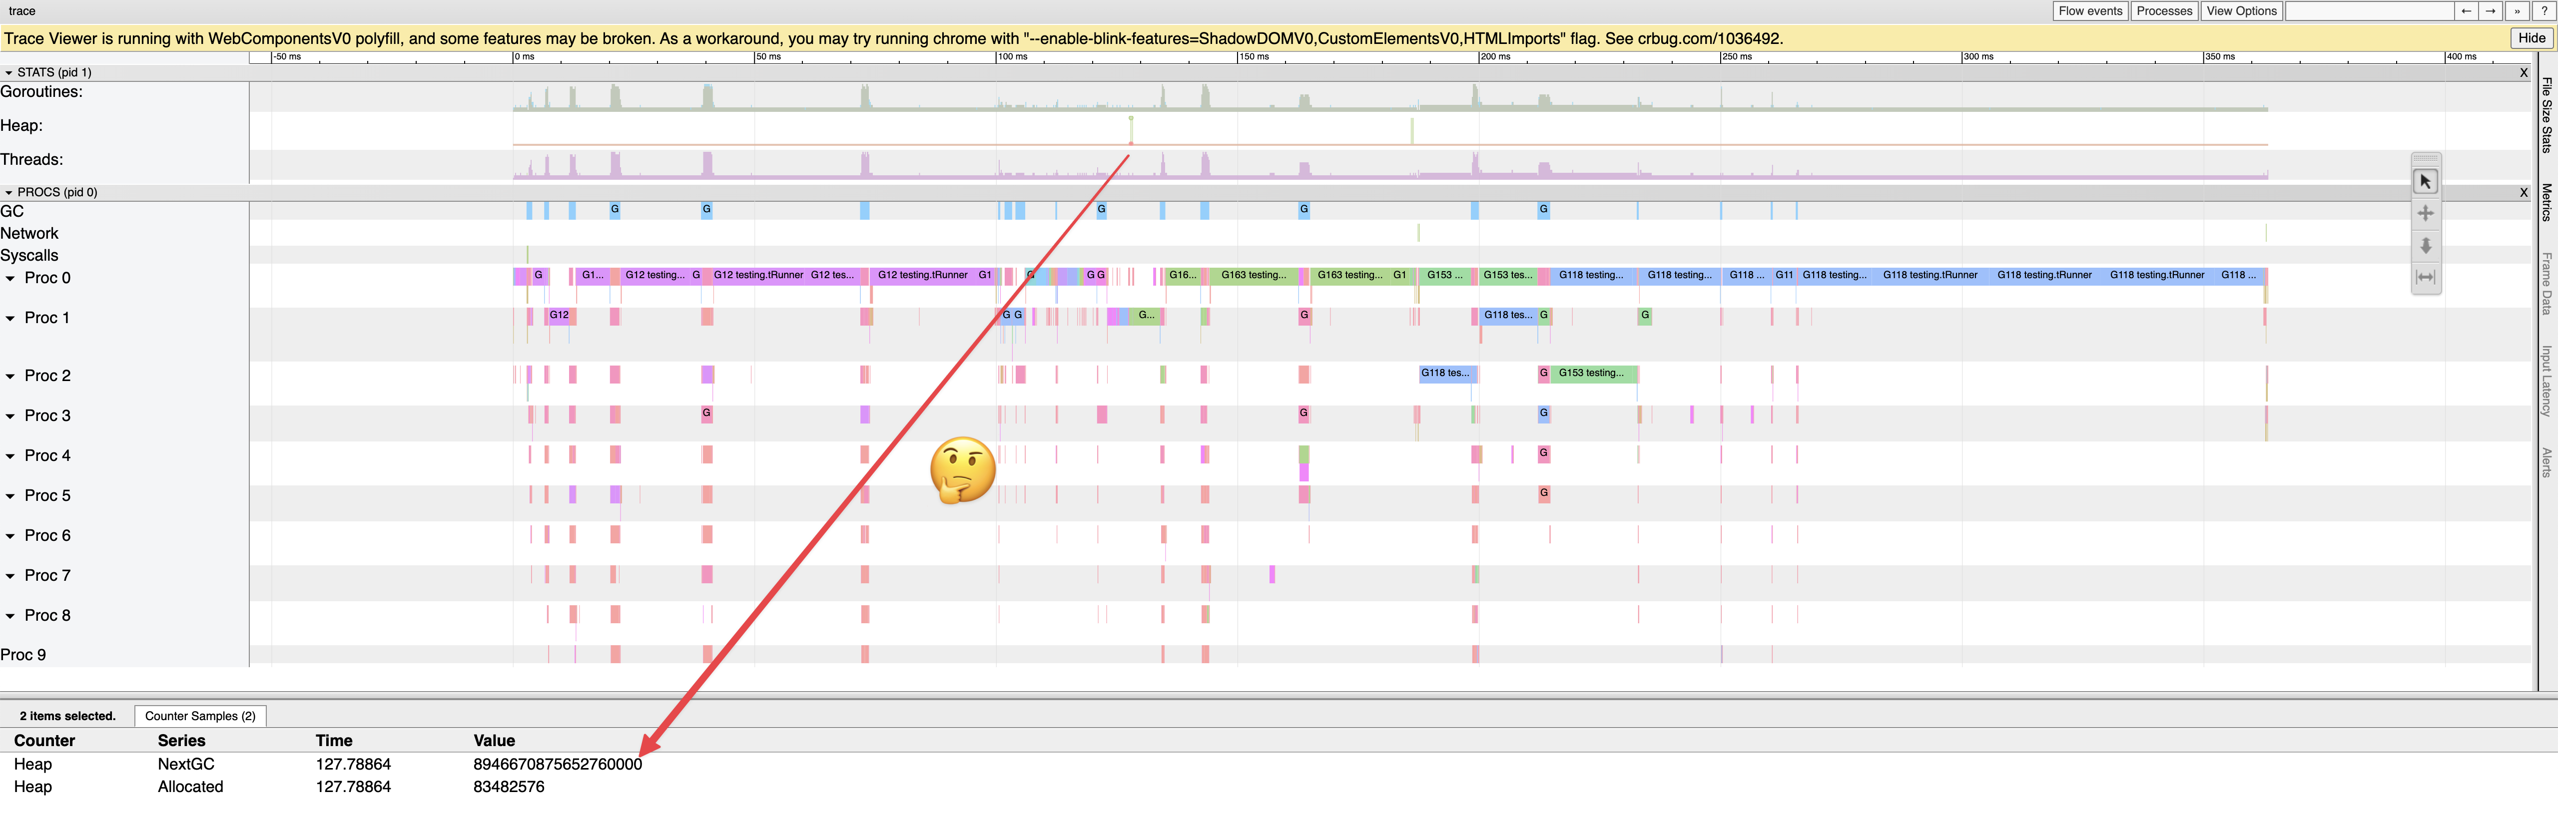Collapse the STATS (pid 1) section

(x=8, y=71)
